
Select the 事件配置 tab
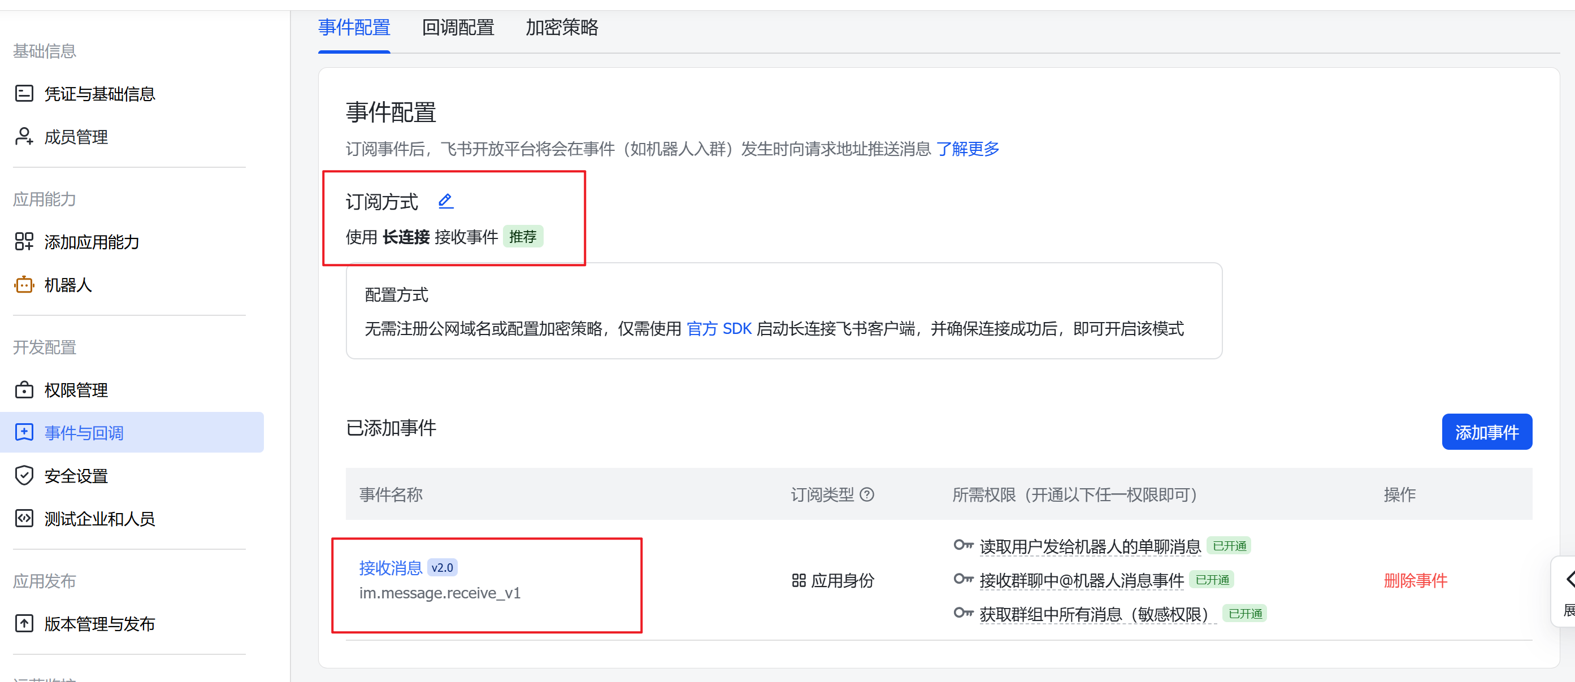[x=354, y=28]
